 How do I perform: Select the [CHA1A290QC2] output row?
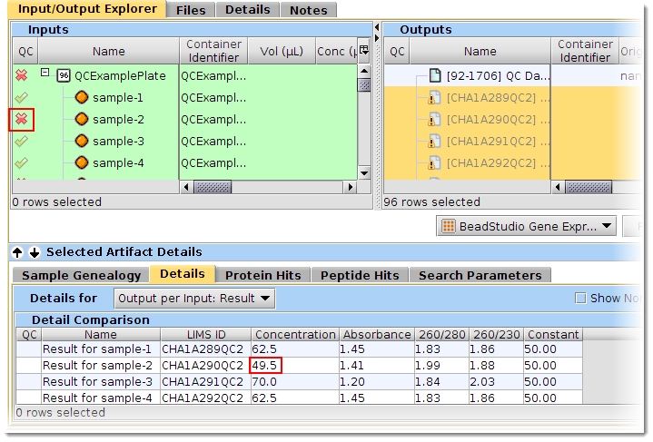[x=512, y=120]
